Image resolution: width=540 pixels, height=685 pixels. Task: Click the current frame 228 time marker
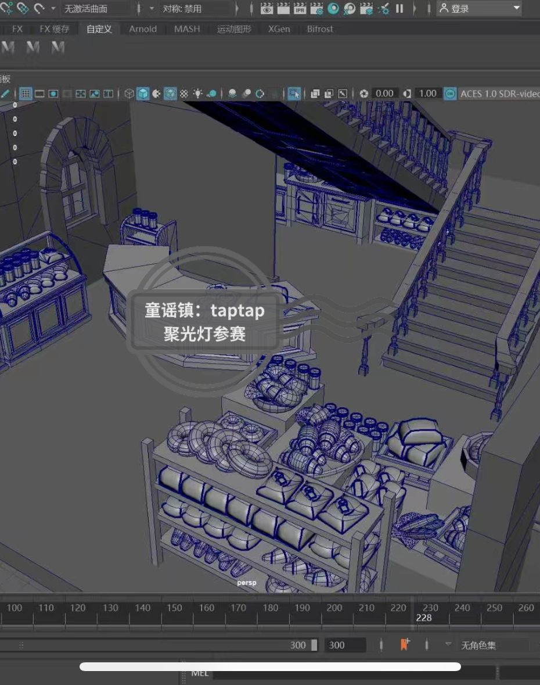click(x=423, y=618)
